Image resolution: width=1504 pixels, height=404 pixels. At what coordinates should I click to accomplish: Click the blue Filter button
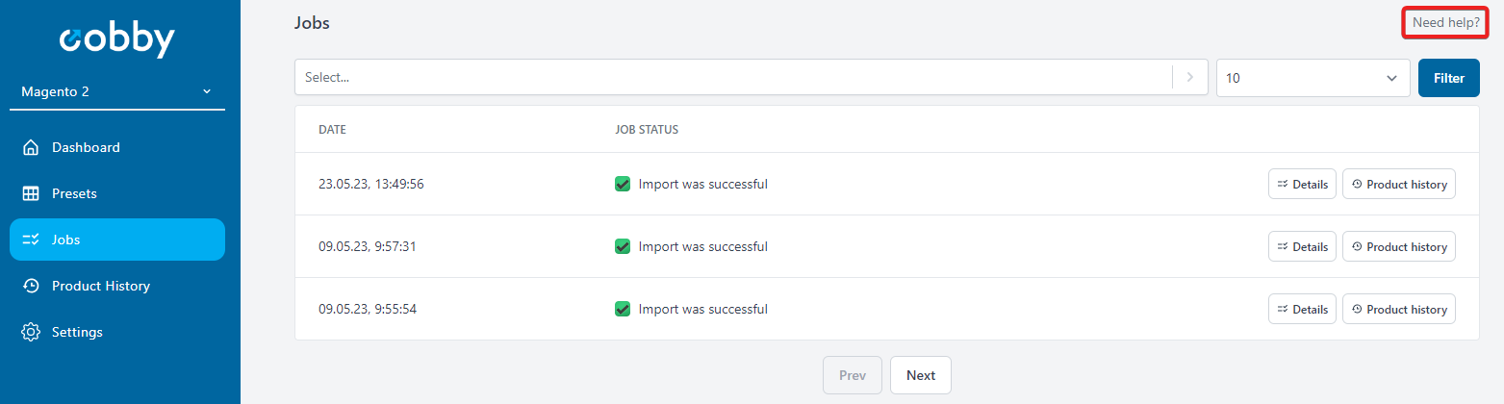pyautogui.click(x=1449, y=78)
